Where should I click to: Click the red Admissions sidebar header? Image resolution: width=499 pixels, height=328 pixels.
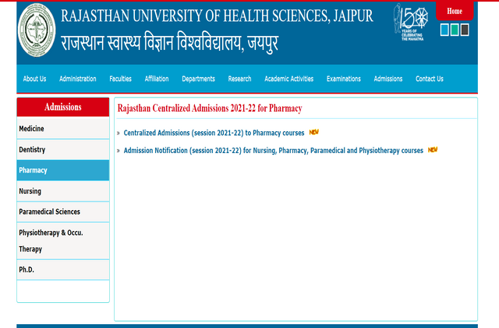[x=63, y=107]
